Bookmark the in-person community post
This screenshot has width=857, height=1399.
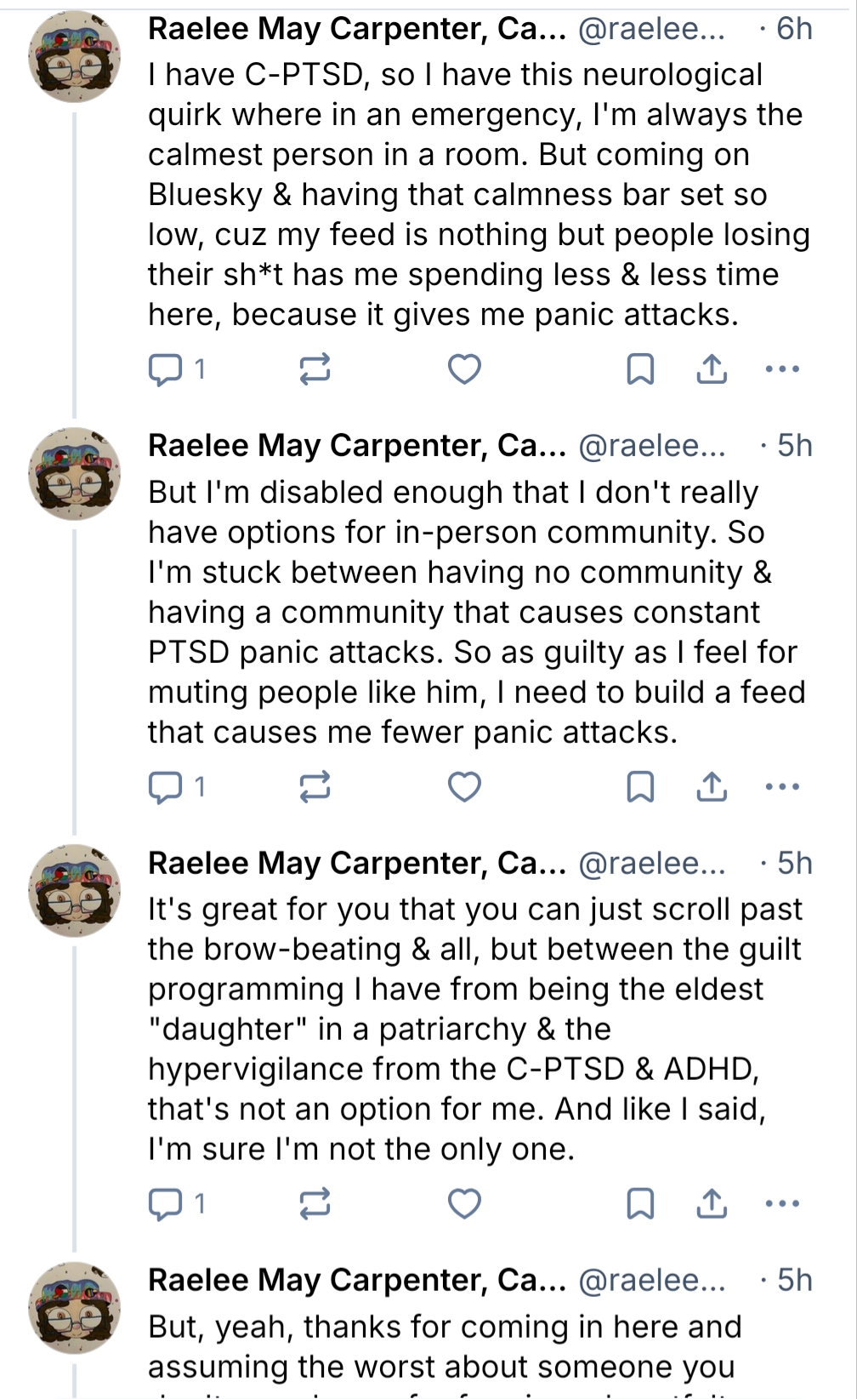click(640, 787)
